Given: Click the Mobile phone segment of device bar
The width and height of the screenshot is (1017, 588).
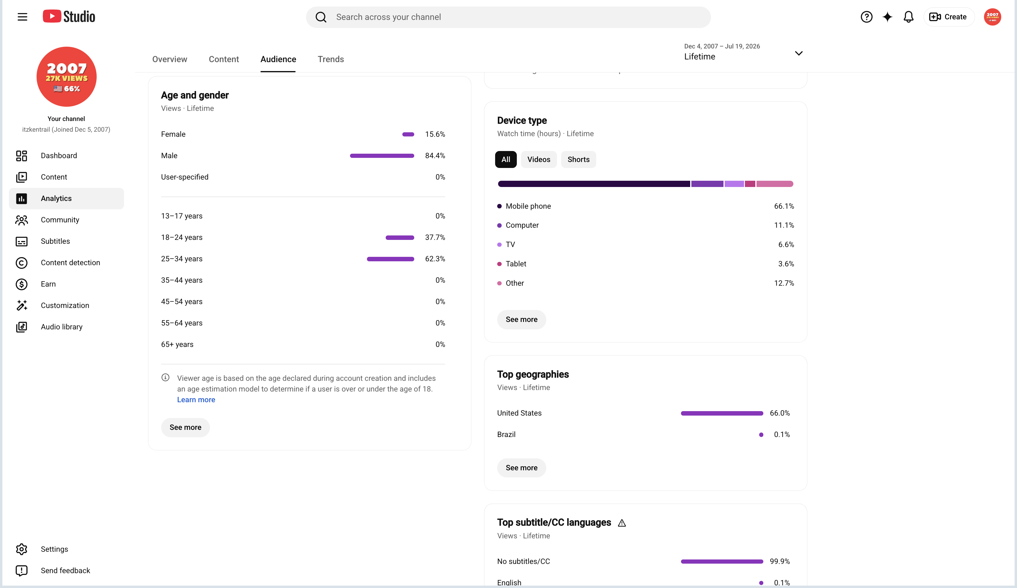Looking at the screenshot, I should click(x=594, y=184).
